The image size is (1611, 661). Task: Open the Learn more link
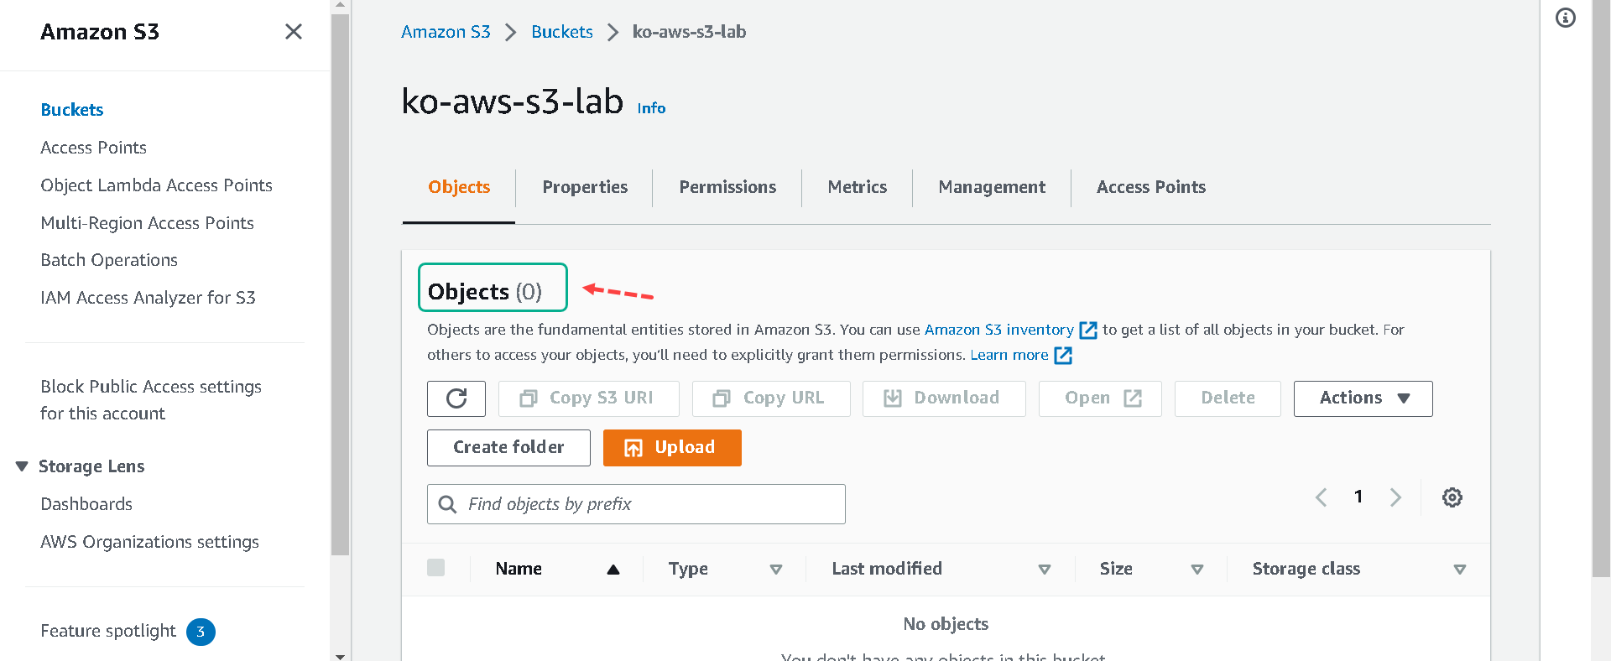1009,355
